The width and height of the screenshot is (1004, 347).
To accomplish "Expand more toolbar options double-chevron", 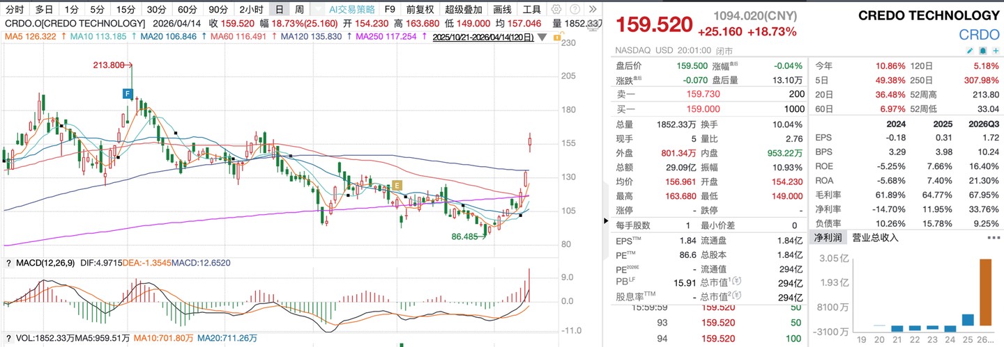I will click(593, 10).
